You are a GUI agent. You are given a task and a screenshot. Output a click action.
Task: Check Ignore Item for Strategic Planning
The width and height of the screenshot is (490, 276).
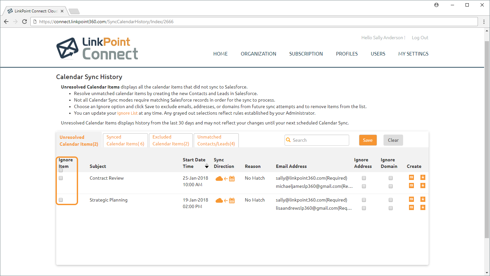[61, 200]
